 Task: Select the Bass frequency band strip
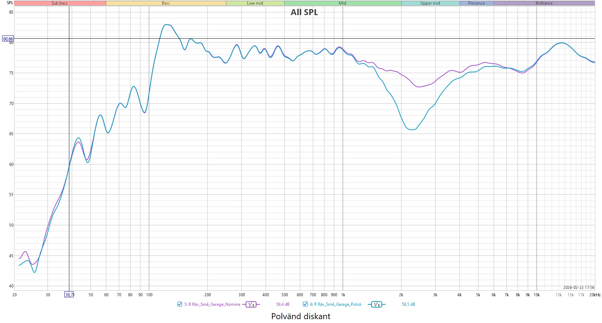166,3
